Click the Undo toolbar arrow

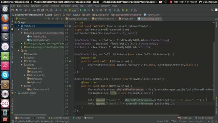[x=26, y=10]
